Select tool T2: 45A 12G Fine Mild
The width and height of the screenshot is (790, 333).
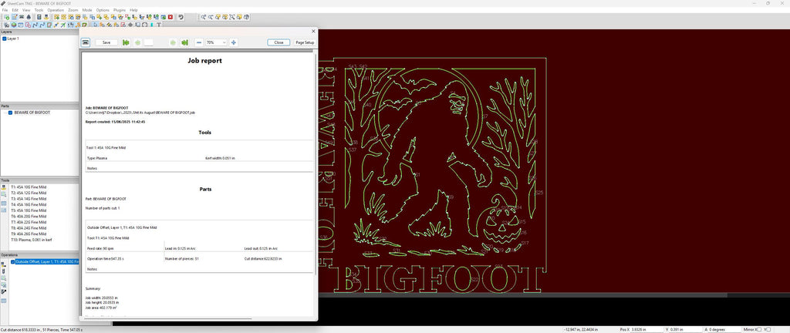[x=29, y=193]
